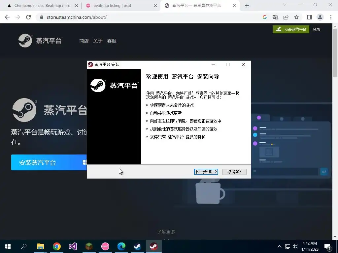Click the Google icon in the address bar
This screenshot has width=338, height=253.
coord(265,17)
